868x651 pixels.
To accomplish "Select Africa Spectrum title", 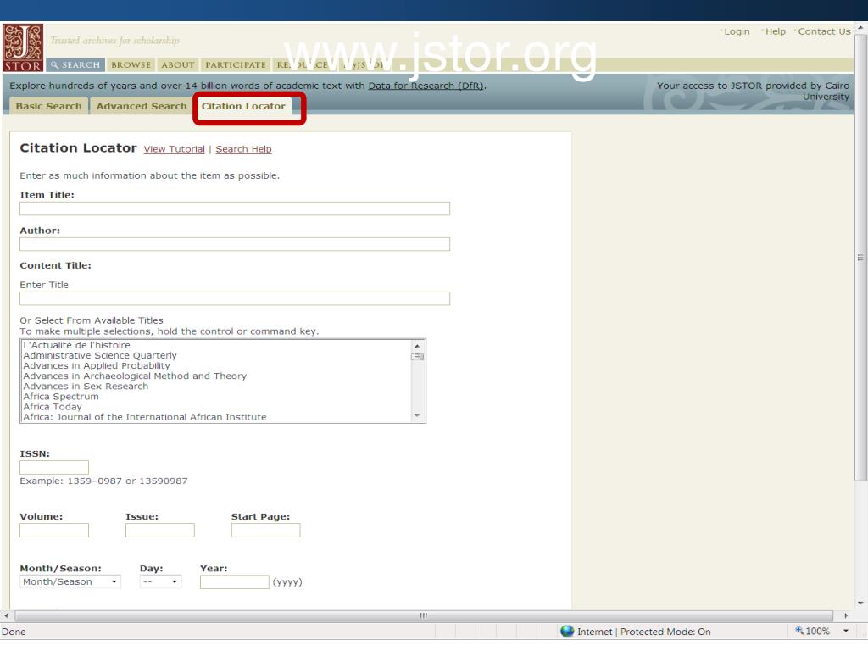I will point(61,397).
